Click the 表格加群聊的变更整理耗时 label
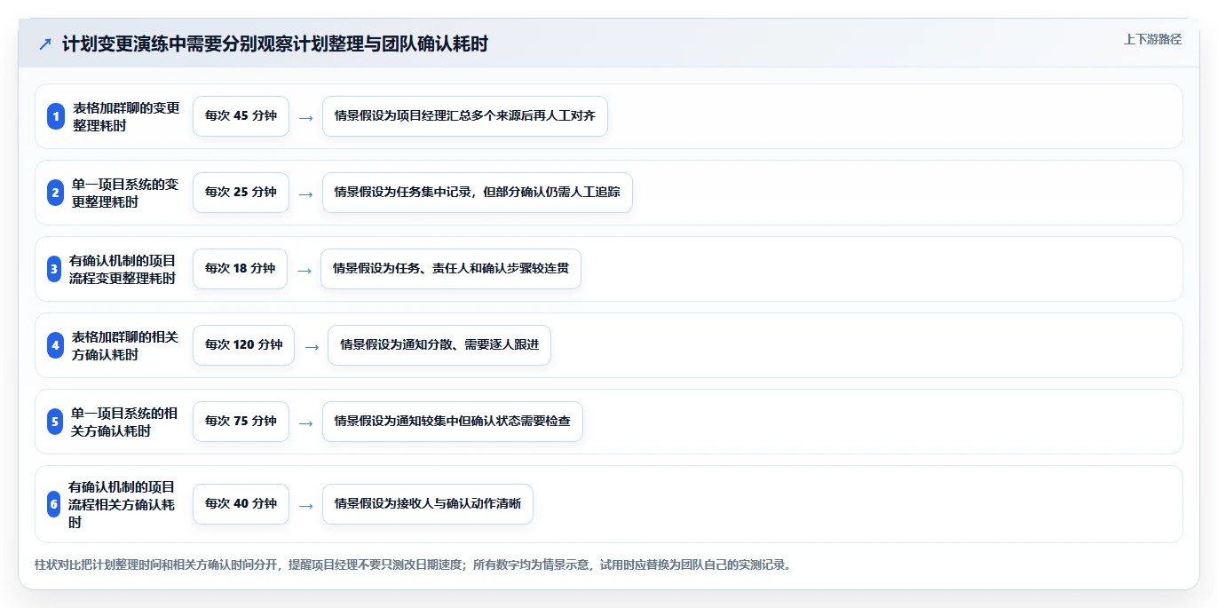The height and width of the screenshot is (608, 1218). 126,116
